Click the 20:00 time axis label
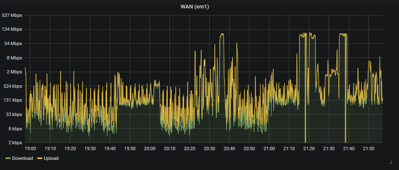Screen dimensions: 399x170 [x=150, y=149]
